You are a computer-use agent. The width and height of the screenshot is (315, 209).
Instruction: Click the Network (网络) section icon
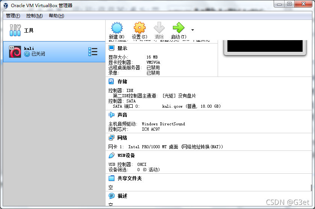(111, 138)
